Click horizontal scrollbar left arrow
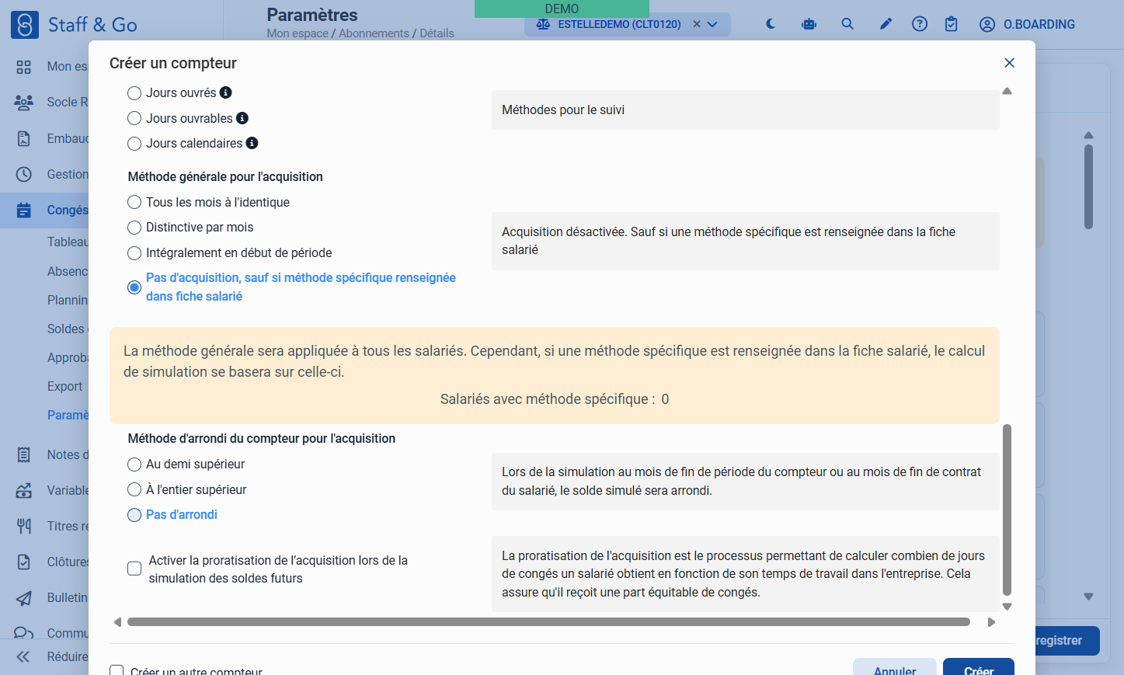The image size is (1124, 675). 117,622
